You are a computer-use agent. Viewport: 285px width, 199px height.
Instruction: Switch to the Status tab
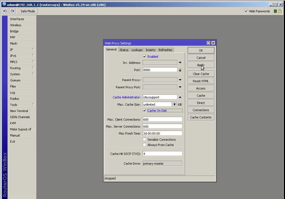pyautogui.click(x=124, y=50)
